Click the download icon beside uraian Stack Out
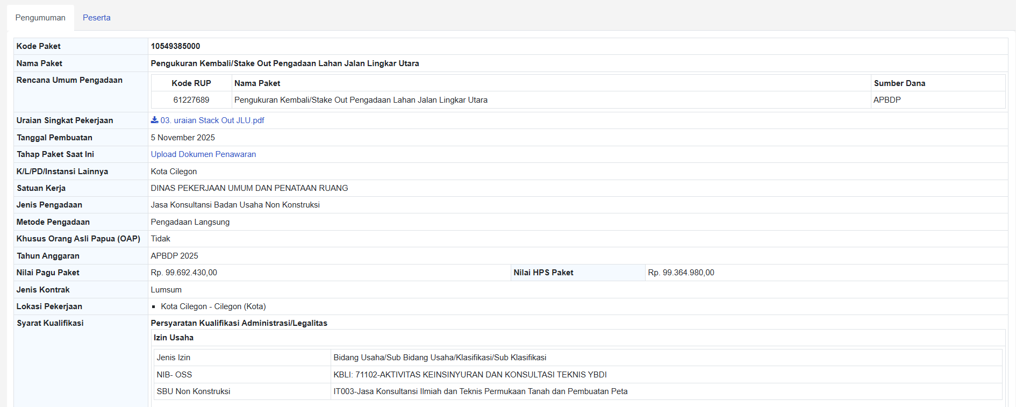Image resolution: width=1016 pixels, height=407 pixels. [x=154, y=120]
